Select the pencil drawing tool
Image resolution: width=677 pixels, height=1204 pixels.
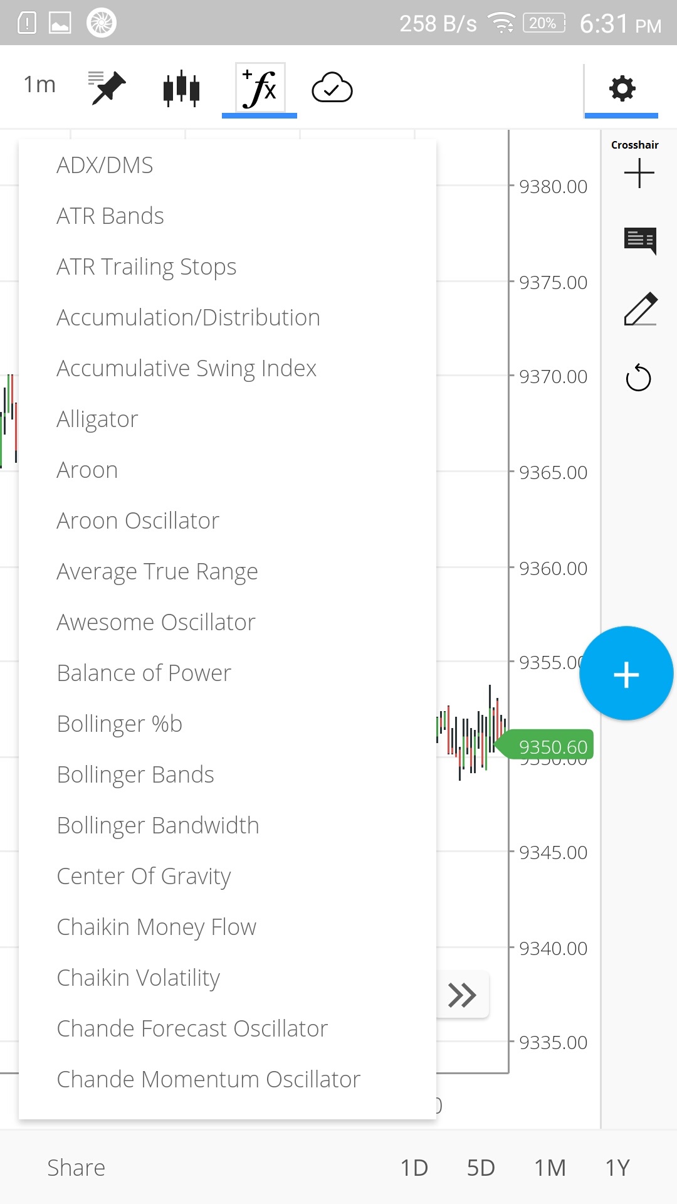[x=640, y=309]
